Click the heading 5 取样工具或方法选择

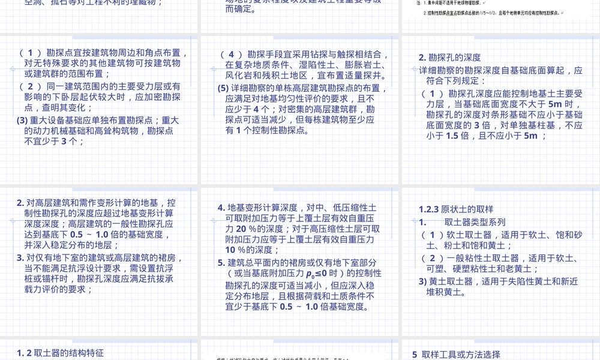pos(456,355)
